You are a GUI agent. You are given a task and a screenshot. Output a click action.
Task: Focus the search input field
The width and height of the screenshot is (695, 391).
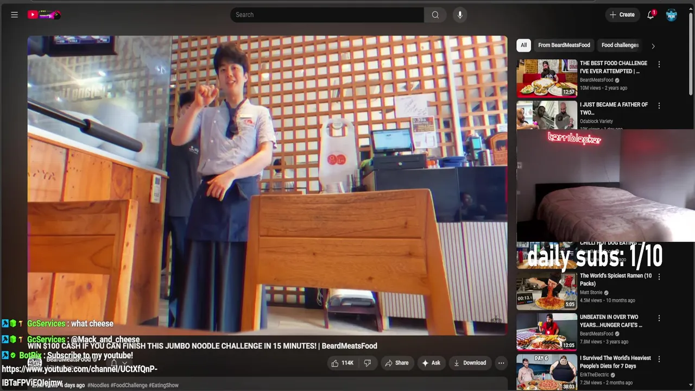click(x=327, y=15)
